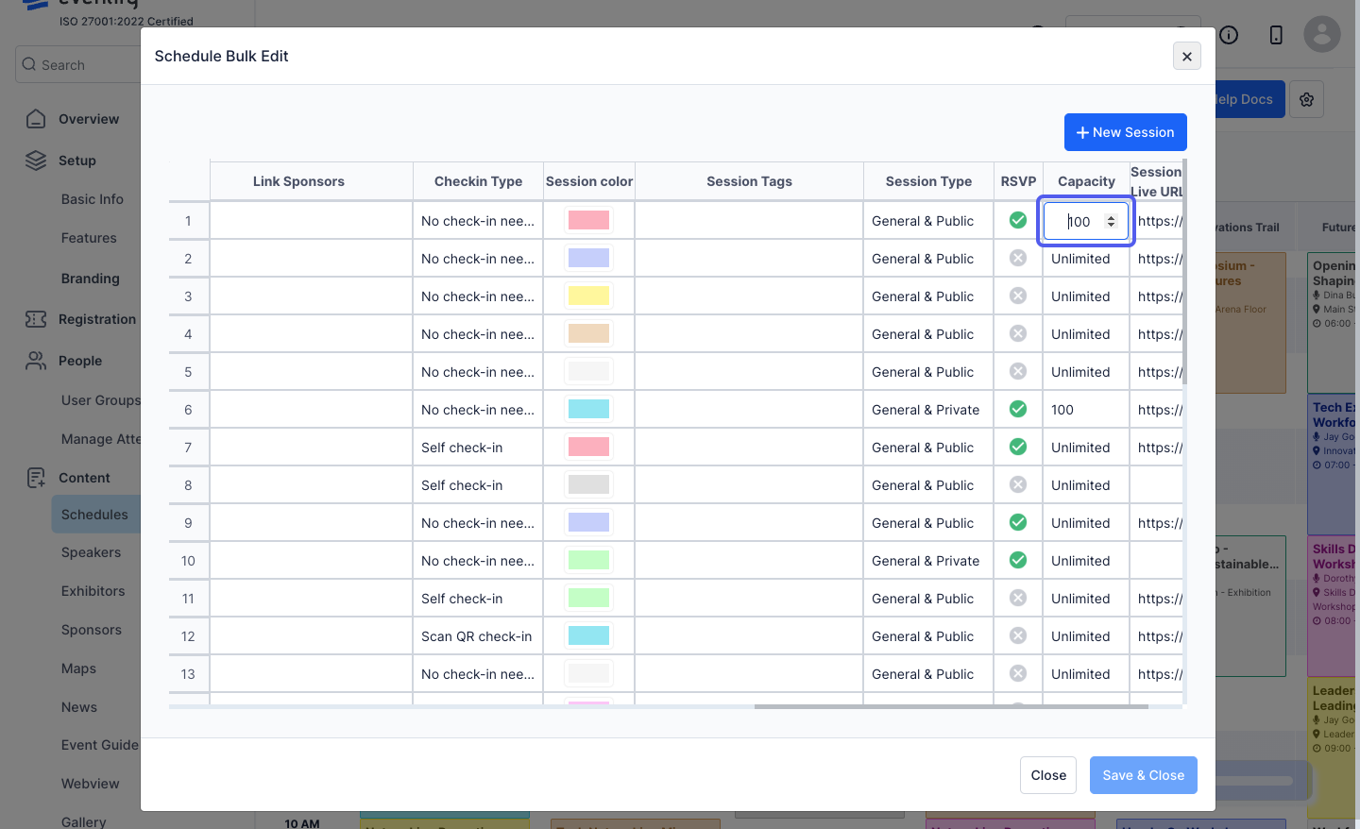The height and width of the screenshot is (829, 1360).
Task: Click the Session Tags column header
Action: click(x=749, y=181)
